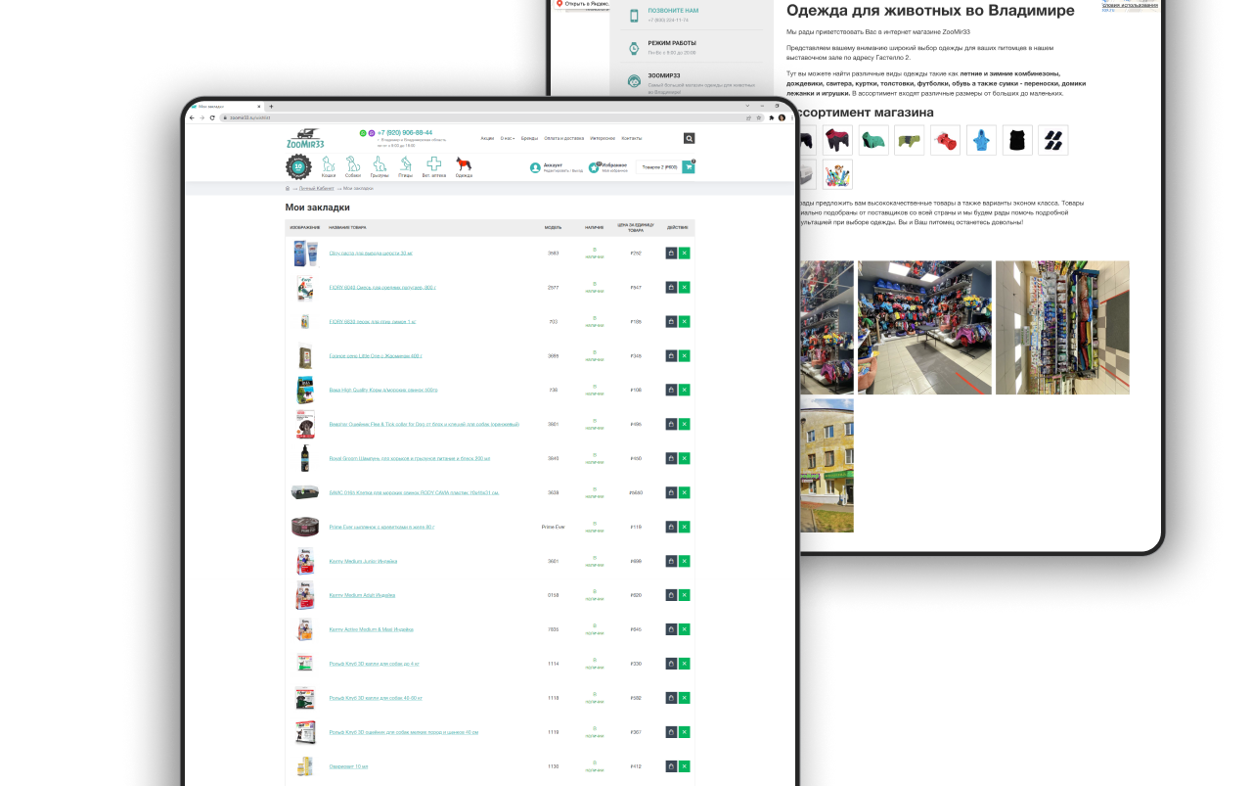Open the search icon in the site header
The height and width of the screenshot is (786, 1252).
(x=689, y=138)
